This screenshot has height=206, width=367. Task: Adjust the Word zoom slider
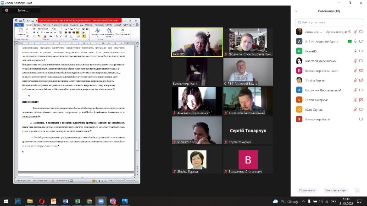[125, 180]
